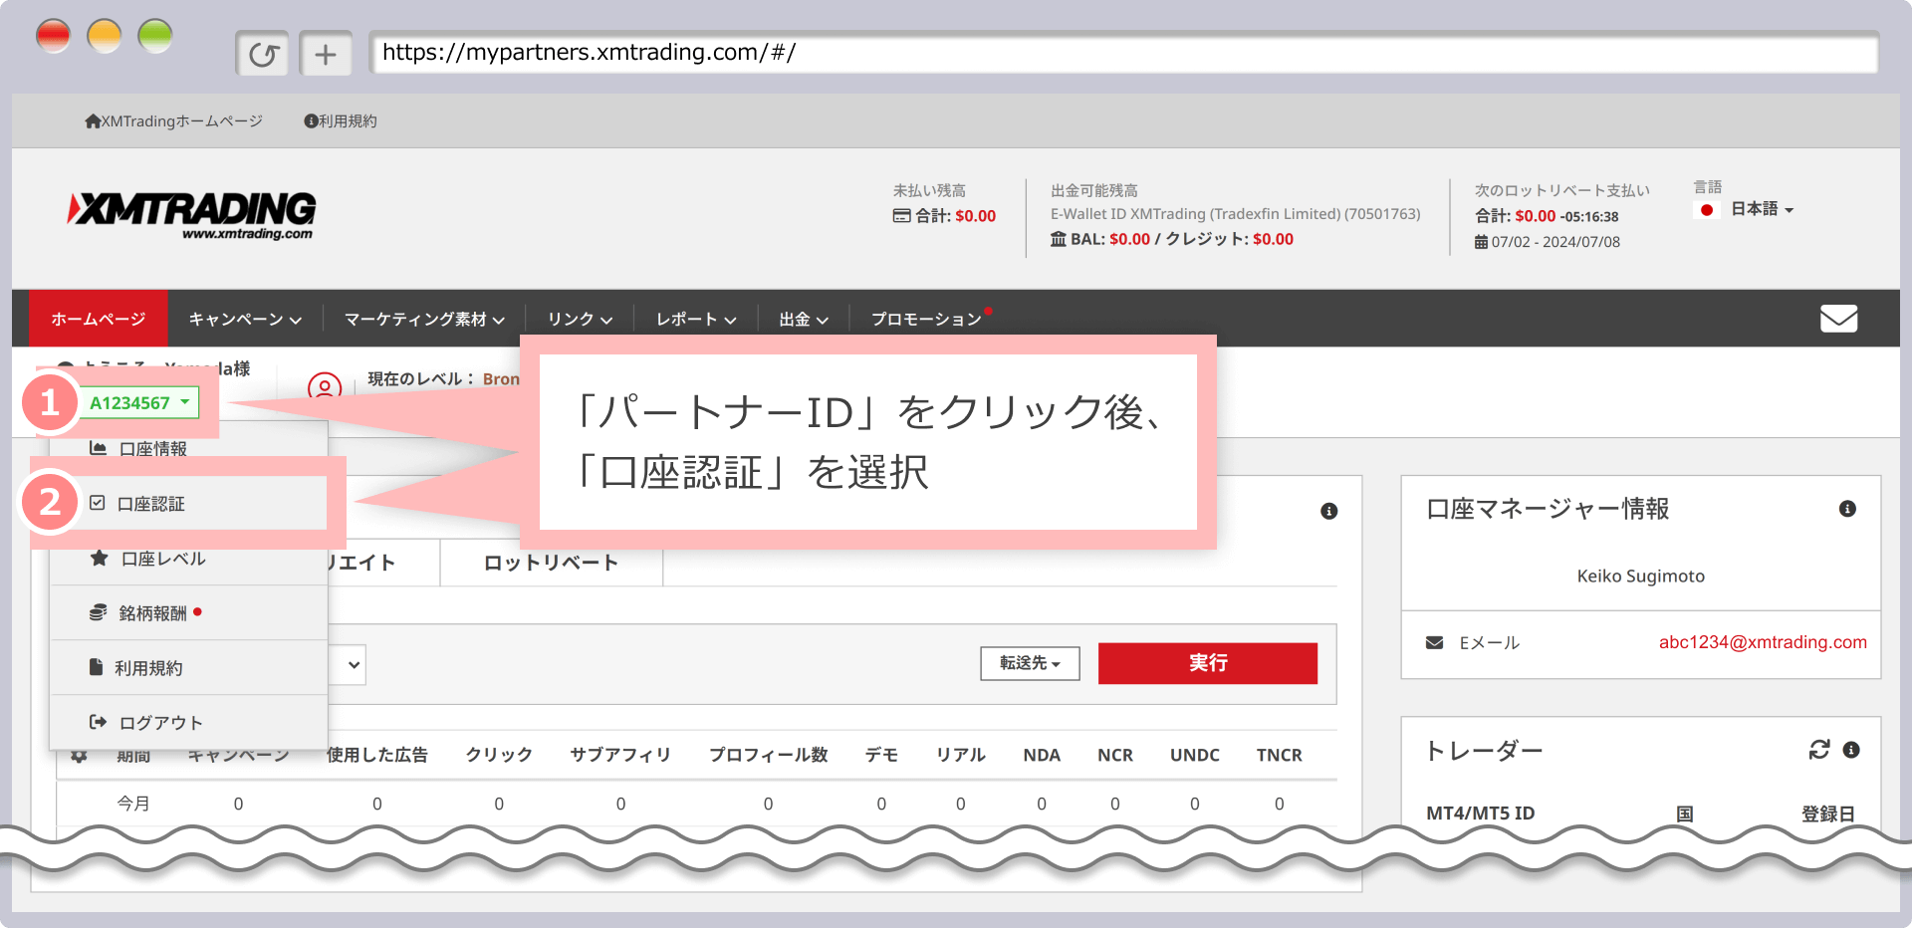The image size is (1912, 928).
Task: Switch to the ロットリベート tab
Action: (550, 562)
